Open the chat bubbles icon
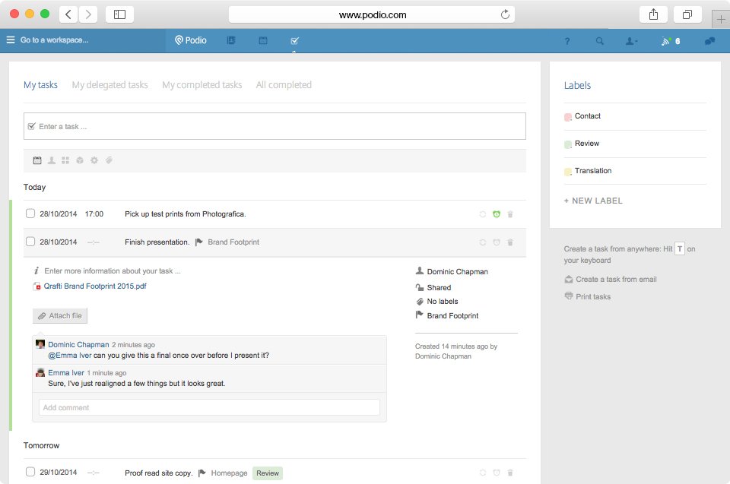 pos(709,41)
